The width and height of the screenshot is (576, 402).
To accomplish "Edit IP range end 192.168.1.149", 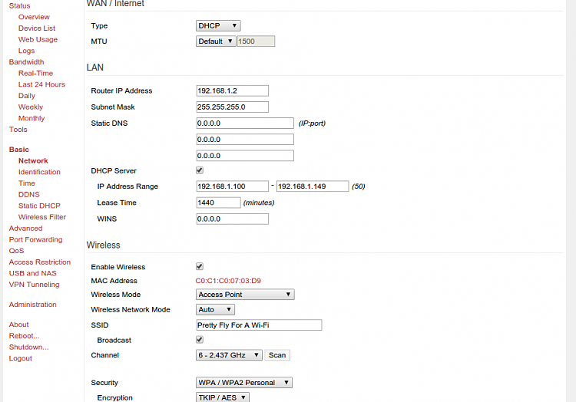I will [x=313, y=186].
